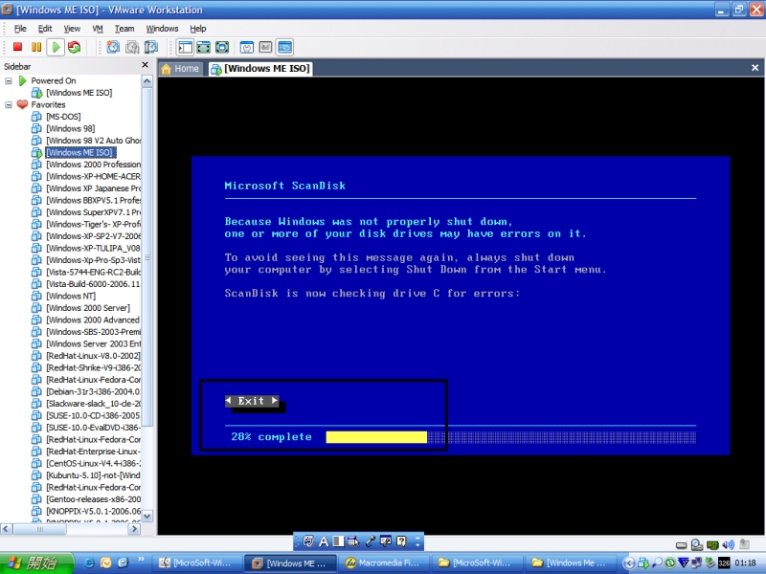Select the [Windows XP Japanese Pro] entry
The height and width of the screenshot is (574, 766).
click(93, 188)
